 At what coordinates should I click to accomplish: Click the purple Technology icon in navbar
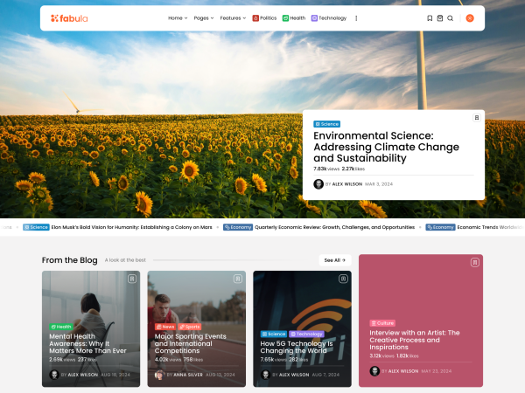(314, 18)
